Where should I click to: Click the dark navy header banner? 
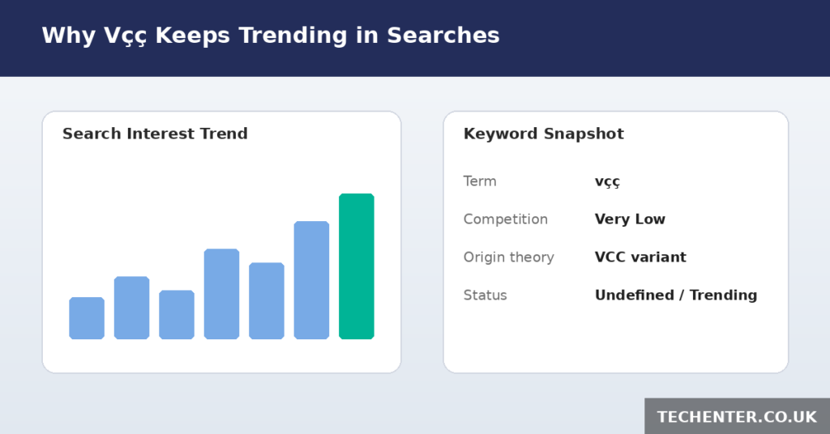pos(415,38)
